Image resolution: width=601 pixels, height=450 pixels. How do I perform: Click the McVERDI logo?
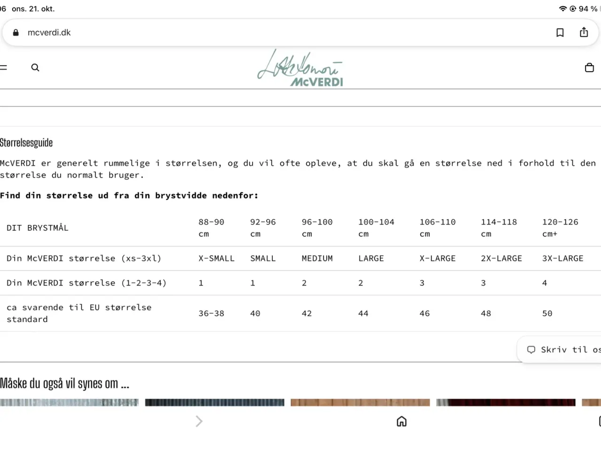300,68
